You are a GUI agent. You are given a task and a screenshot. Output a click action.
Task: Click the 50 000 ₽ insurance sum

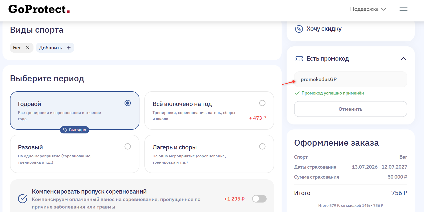coord(397,177)
